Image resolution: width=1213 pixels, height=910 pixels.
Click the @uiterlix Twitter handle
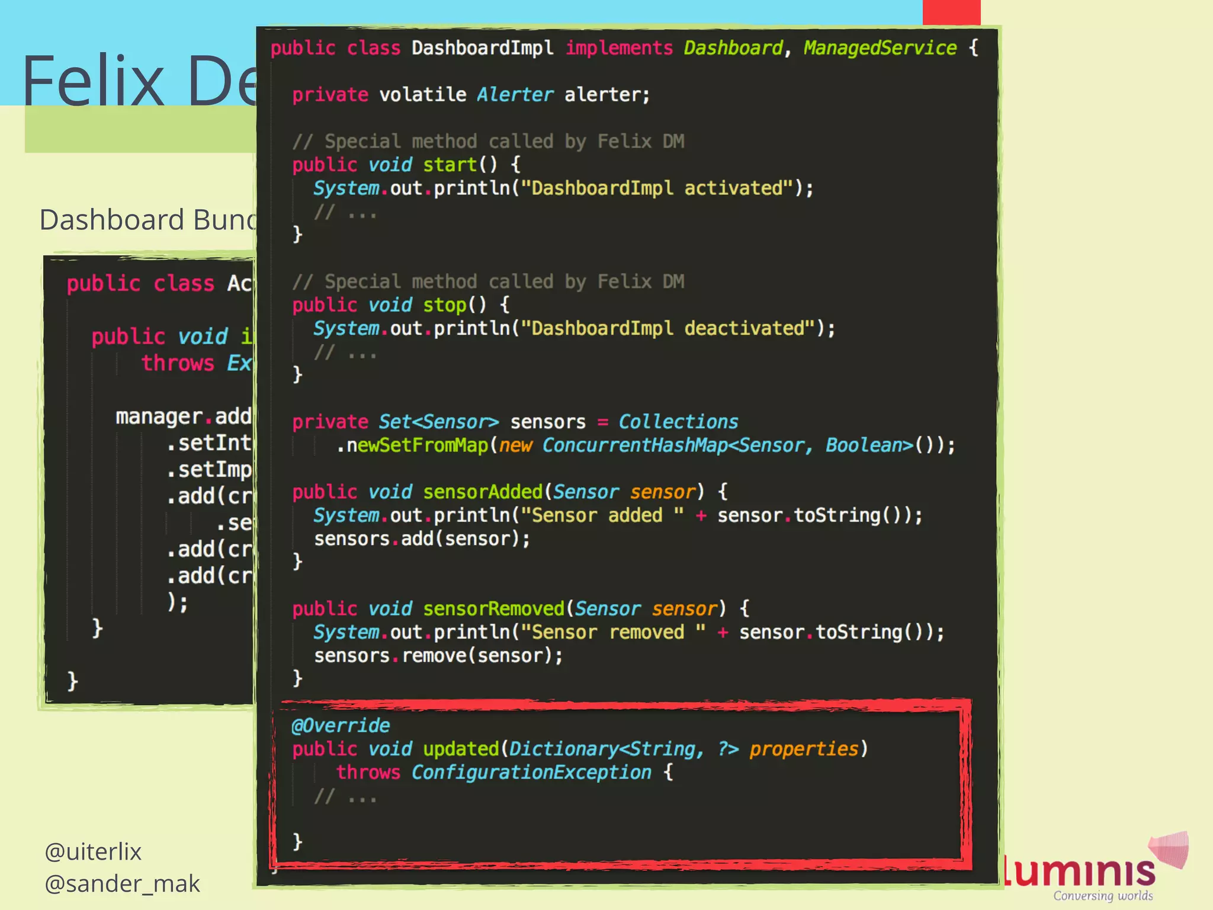(x=93, y=852)
